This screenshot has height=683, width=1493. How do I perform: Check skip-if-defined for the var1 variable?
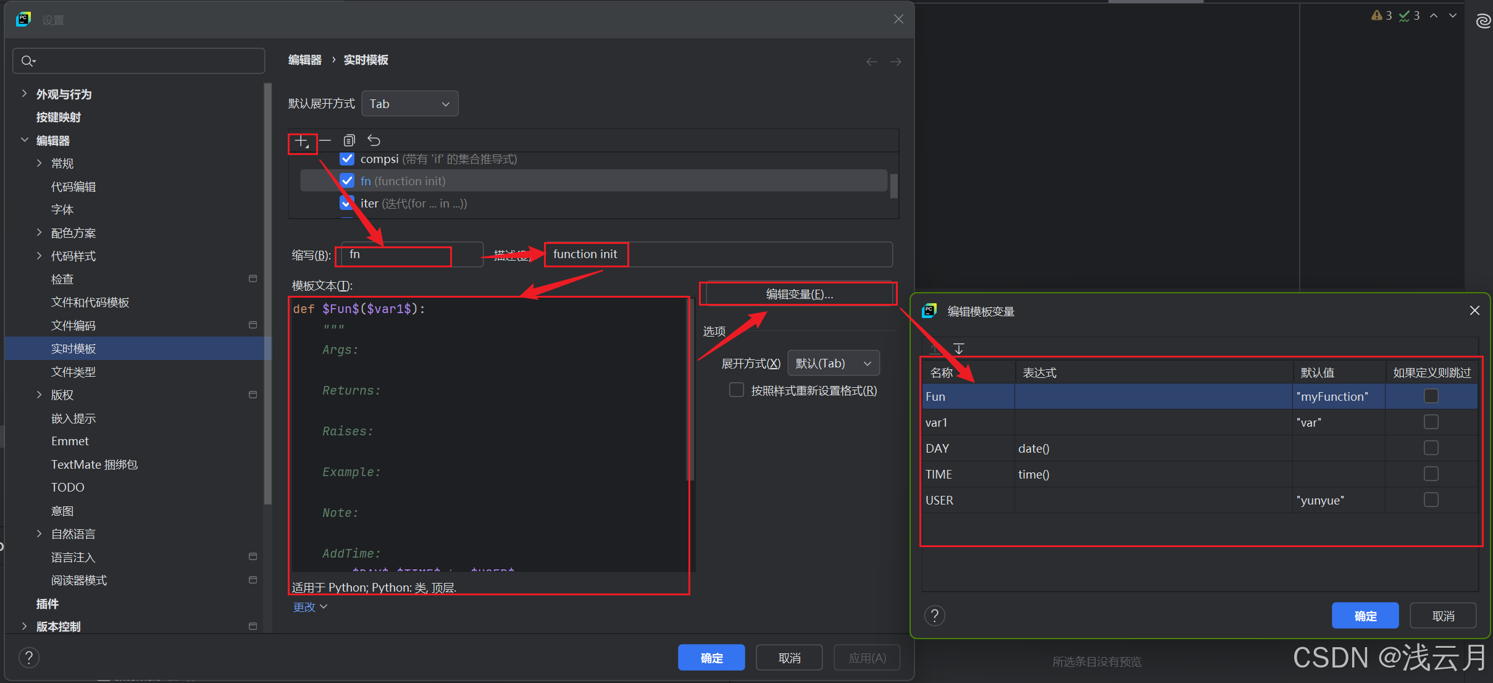point(1431,422)
